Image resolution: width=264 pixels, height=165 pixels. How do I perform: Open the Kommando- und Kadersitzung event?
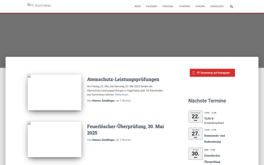[215, 139]
